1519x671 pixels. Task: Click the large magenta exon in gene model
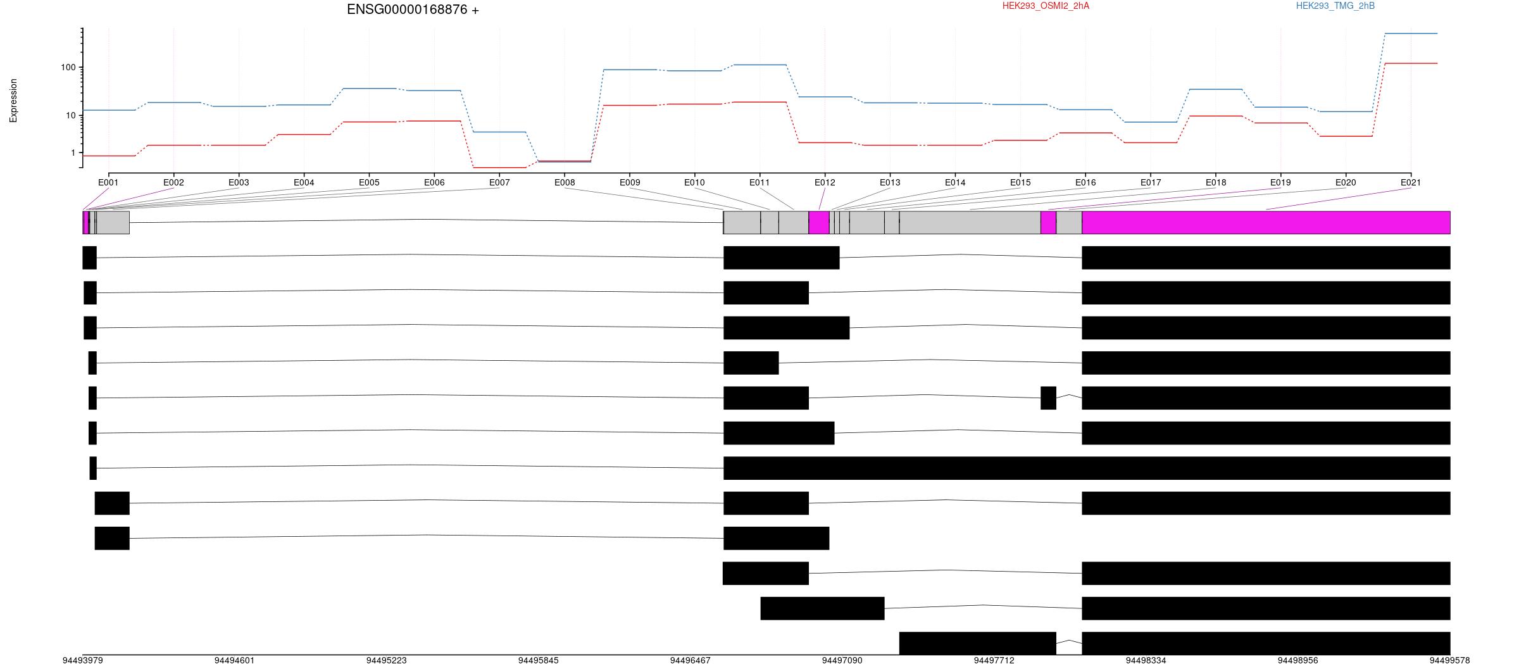pyautogui.click(x=1266, y=222)
